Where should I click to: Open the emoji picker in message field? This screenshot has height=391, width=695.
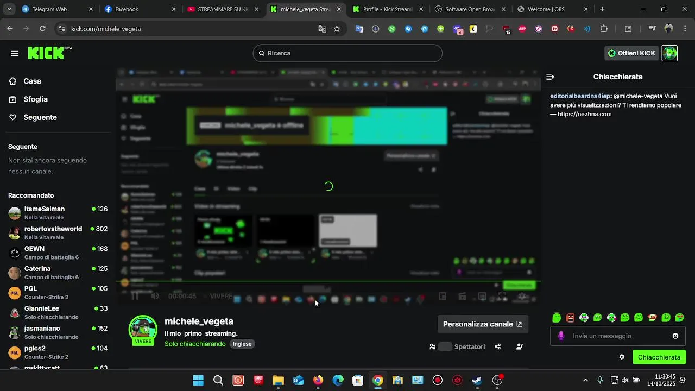tap(675, 336)
